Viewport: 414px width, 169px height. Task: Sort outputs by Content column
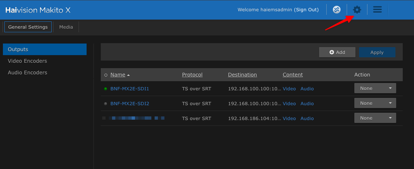pos(293,75)
